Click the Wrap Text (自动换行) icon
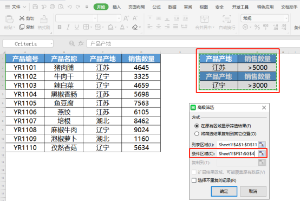Viewport: 300px width, 201px height. point(227,19)
